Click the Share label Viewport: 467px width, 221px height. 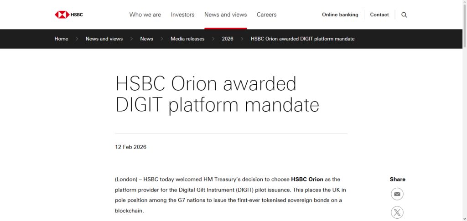(397, 180)
